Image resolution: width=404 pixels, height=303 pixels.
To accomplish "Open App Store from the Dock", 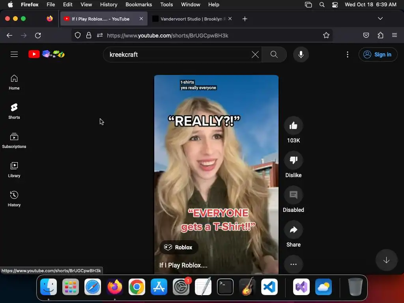I will pyautogui.click(x=159, y=287).
